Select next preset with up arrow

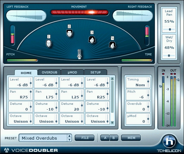tap(69, 136)
